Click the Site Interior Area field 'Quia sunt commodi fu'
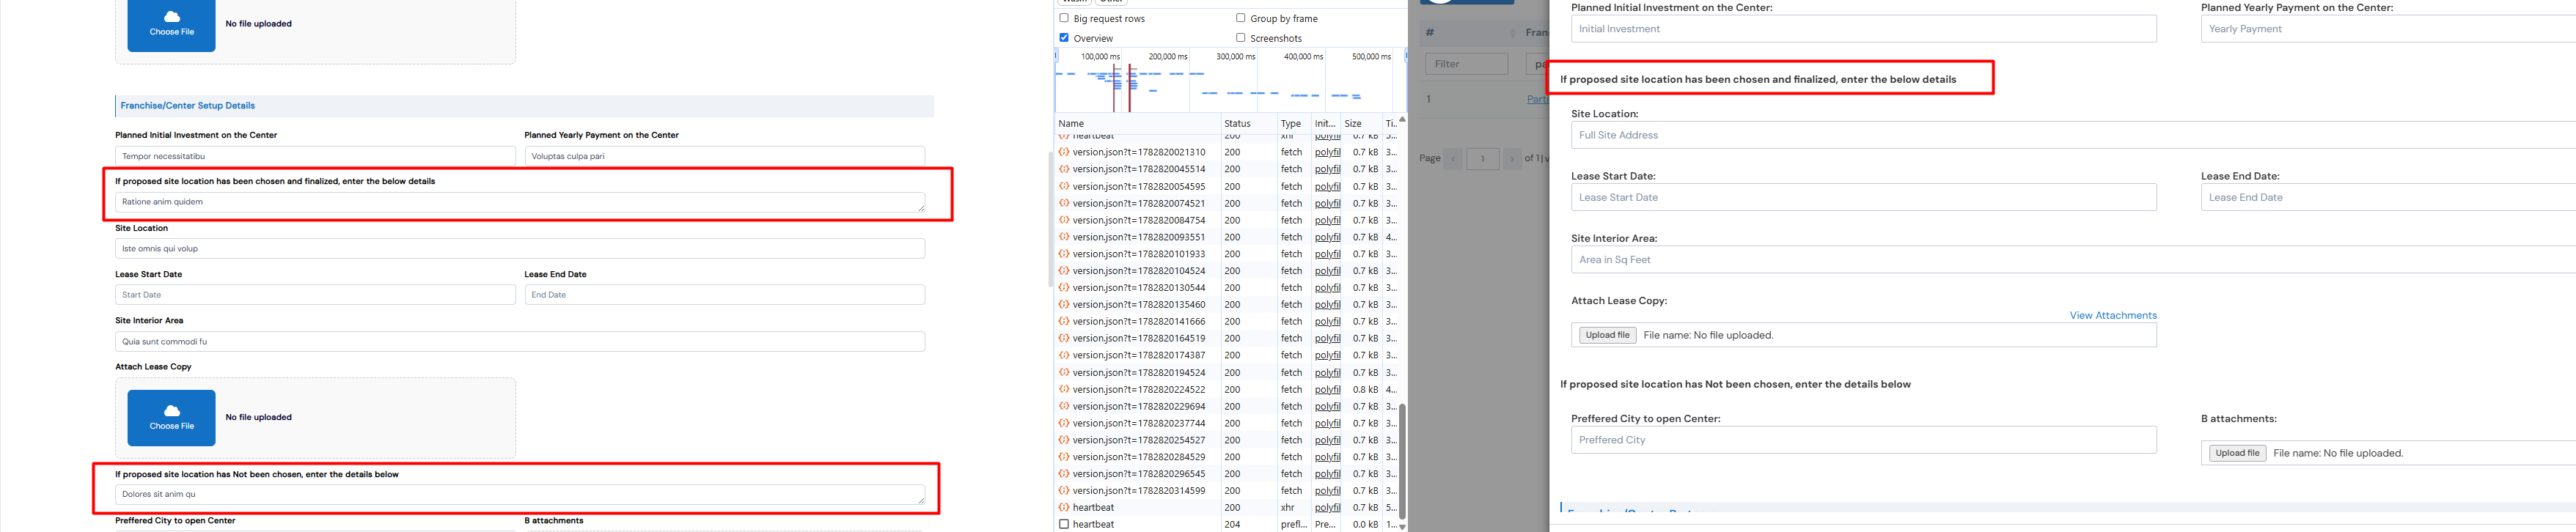2576x532 pixels. [x=520, y=341]
